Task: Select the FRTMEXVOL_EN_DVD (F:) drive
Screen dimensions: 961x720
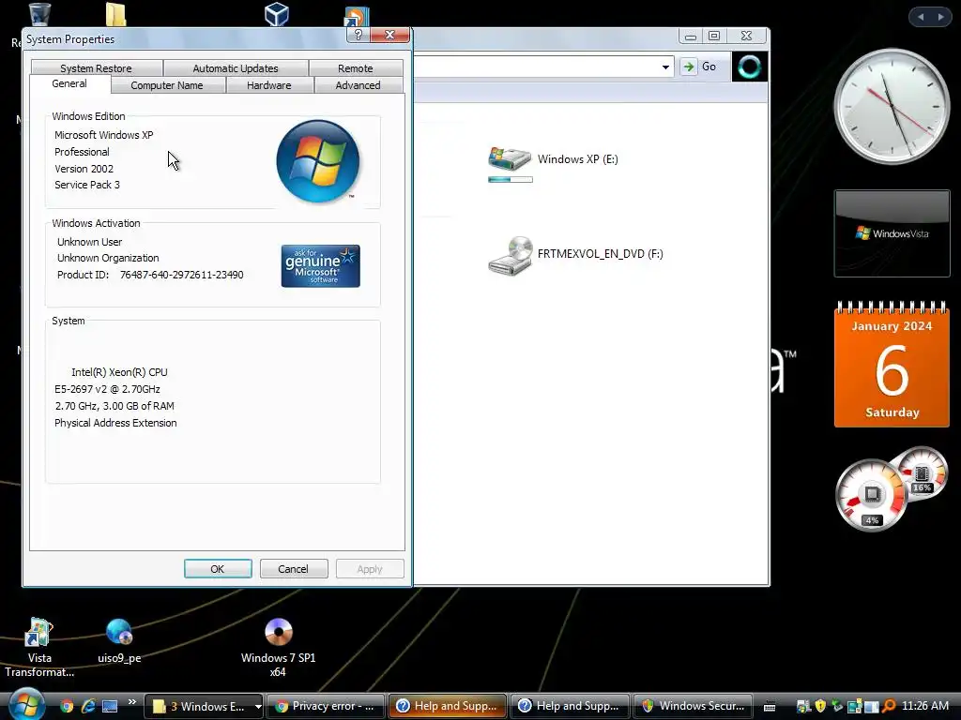Action: (x=575, y=255)
